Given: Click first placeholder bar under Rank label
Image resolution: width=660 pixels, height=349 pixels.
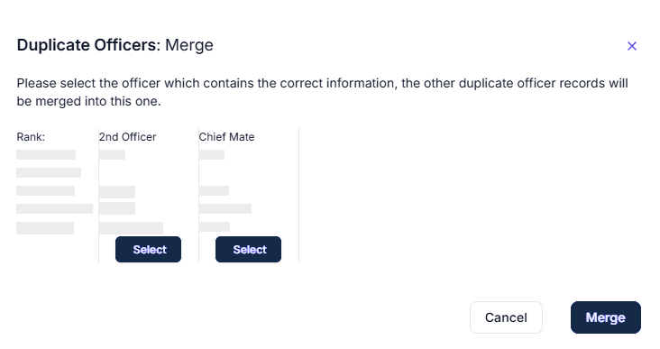Looking at the screenshot, I should coord(46,154).
